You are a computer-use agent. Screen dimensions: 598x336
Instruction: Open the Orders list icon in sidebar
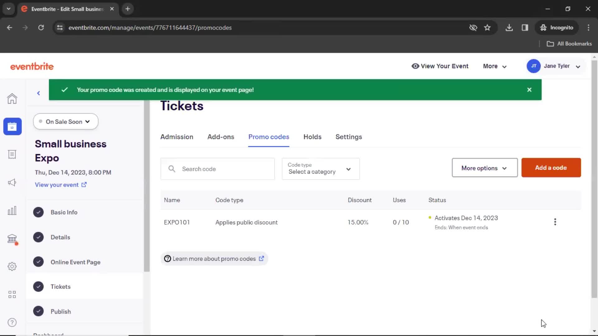pyautogui.click(x=12, y=154)
